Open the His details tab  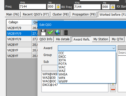coord(63,39)
